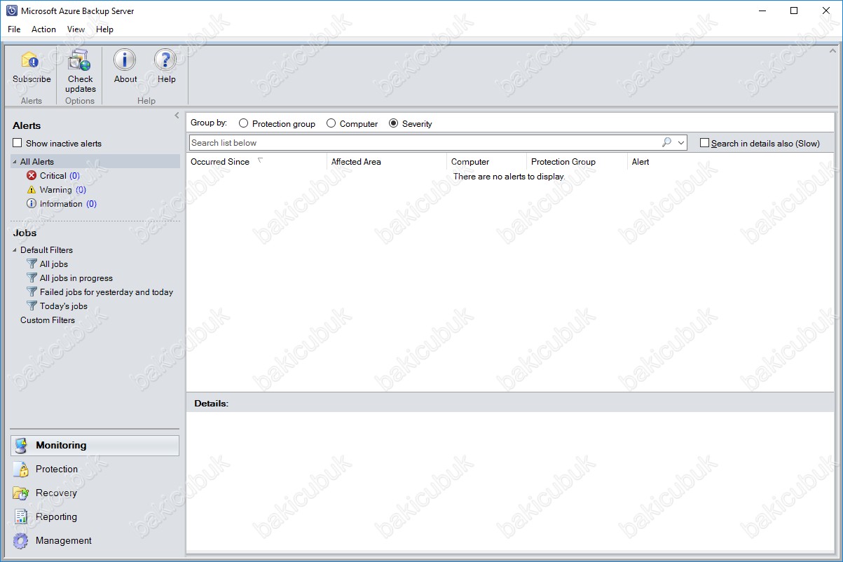Group alerts by Computer
843x562 pixels.
[331, 123]
